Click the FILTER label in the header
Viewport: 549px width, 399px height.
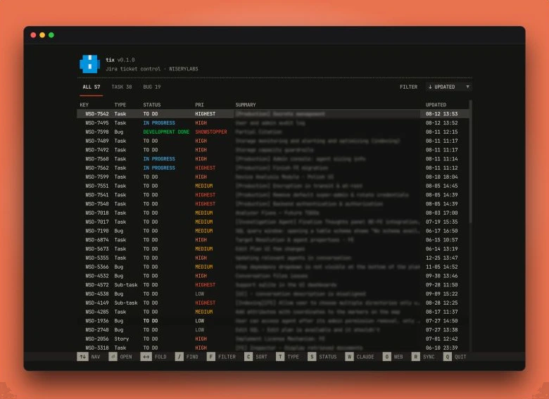point(409,87)
